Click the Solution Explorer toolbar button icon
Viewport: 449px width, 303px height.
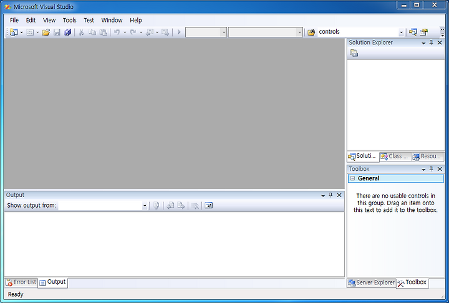413,32
